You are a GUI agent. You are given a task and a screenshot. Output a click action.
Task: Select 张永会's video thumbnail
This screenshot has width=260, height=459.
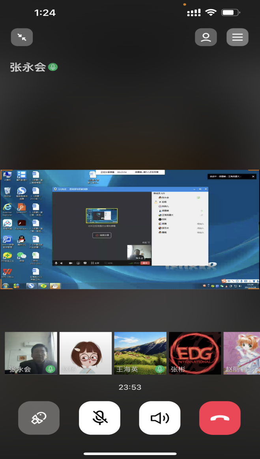point(31,353)
